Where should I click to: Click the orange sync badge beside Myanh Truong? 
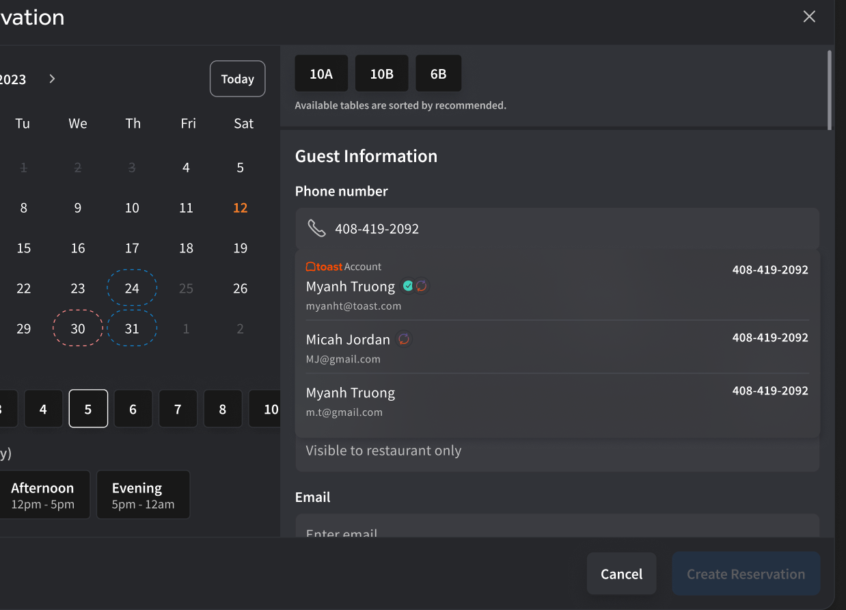tap(422, 286)
